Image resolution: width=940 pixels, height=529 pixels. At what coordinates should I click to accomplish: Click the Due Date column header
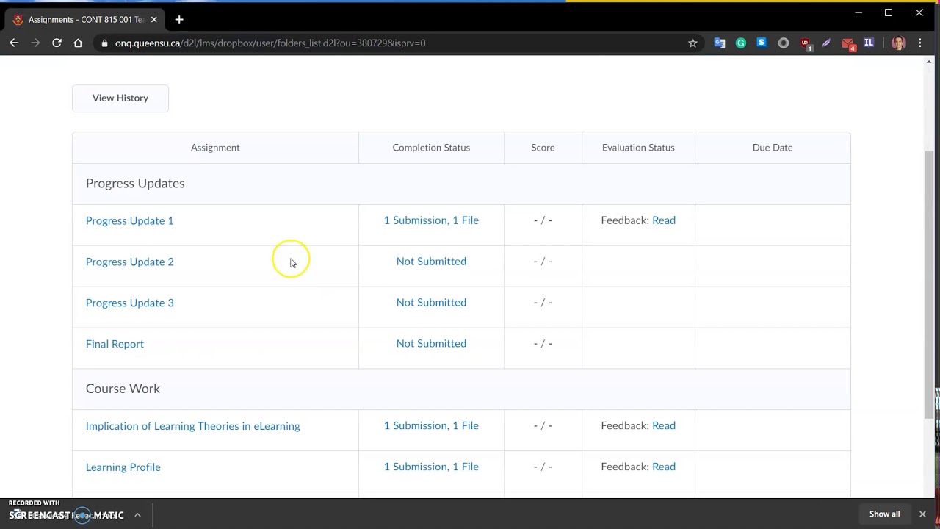tap(773, 148)
